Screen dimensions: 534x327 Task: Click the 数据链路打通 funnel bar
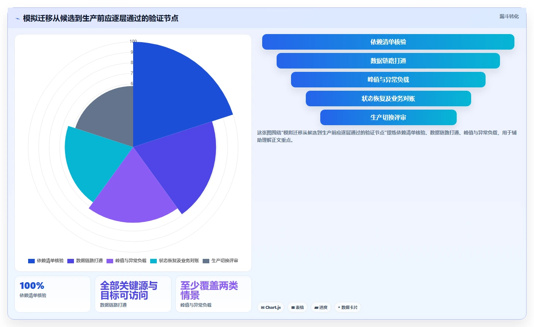pos(388,61)
